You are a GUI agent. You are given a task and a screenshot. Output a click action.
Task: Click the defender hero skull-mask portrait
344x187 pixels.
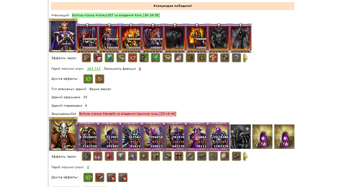click(63, 134)
